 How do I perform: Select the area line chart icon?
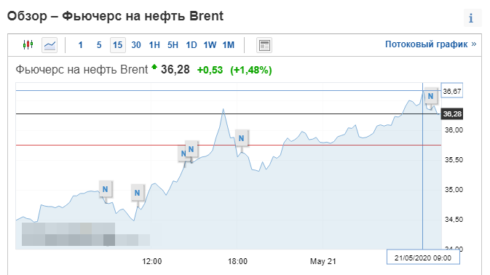coord(50,45)
